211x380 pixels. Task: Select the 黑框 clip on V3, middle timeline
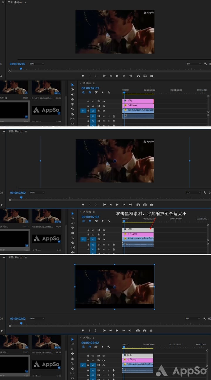(x=138, y=230)
